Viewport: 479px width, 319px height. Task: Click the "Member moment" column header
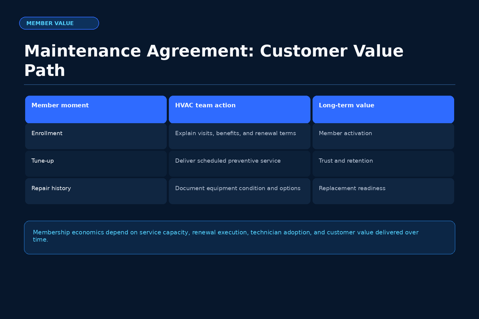pyautogui.click(x=96, y=109)
